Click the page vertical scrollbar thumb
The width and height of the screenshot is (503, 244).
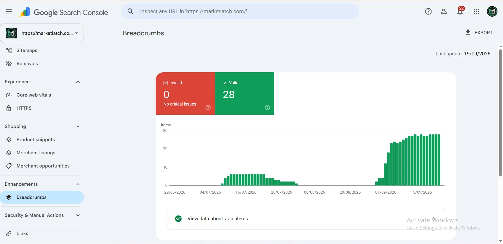[501, 113]
